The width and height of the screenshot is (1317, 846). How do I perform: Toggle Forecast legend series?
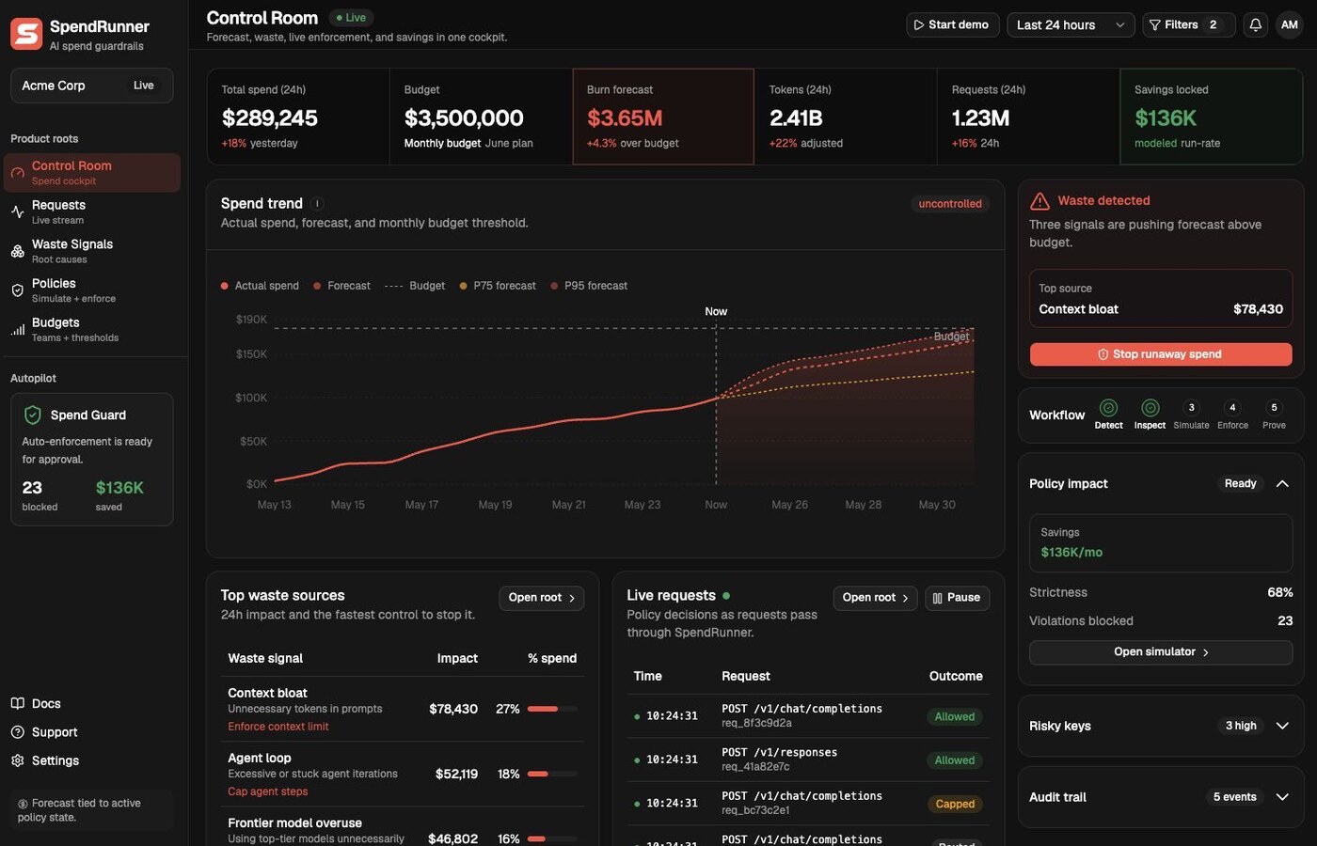341,286
